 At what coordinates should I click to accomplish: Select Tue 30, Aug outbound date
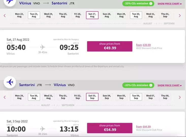pos(136,15)
